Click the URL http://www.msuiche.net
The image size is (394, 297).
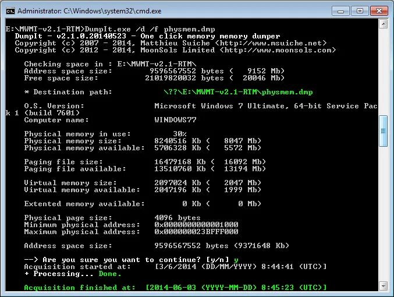[271, 43]
